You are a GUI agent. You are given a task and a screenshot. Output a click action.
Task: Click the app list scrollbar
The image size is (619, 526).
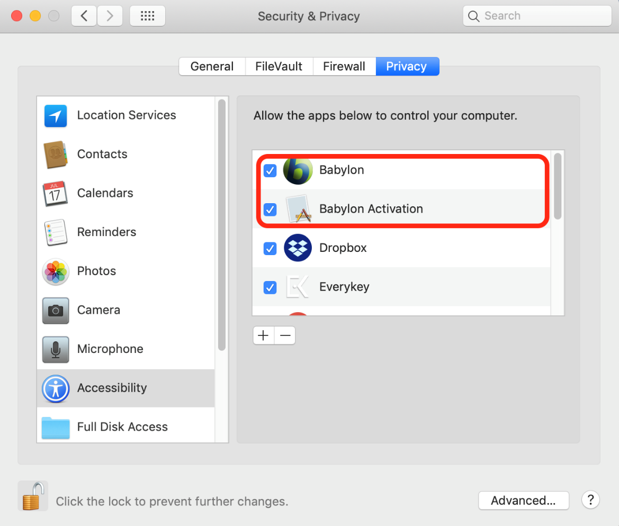(558, 186)
